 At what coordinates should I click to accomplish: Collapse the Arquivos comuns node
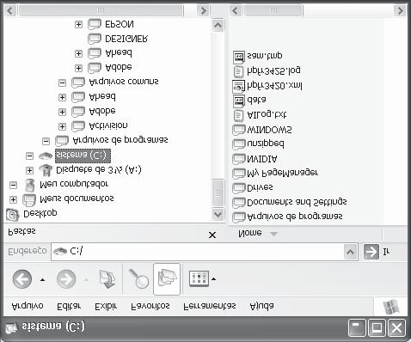coord(62,82)
